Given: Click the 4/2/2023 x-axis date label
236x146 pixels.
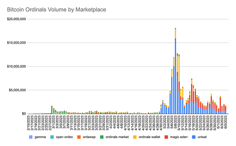Looking at the screenshot, I should pos(111,122).
